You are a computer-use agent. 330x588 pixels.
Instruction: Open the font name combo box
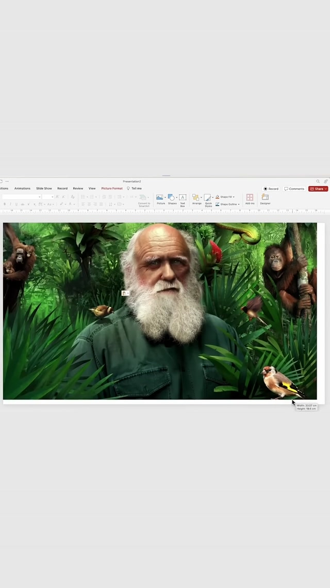click(21, 197)
